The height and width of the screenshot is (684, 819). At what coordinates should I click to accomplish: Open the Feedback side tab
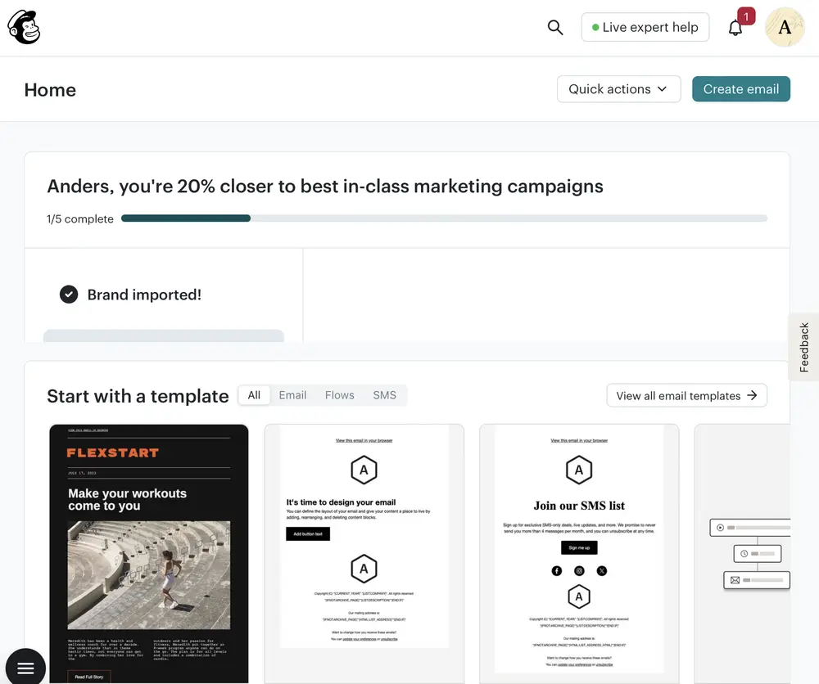pos(804,347)
